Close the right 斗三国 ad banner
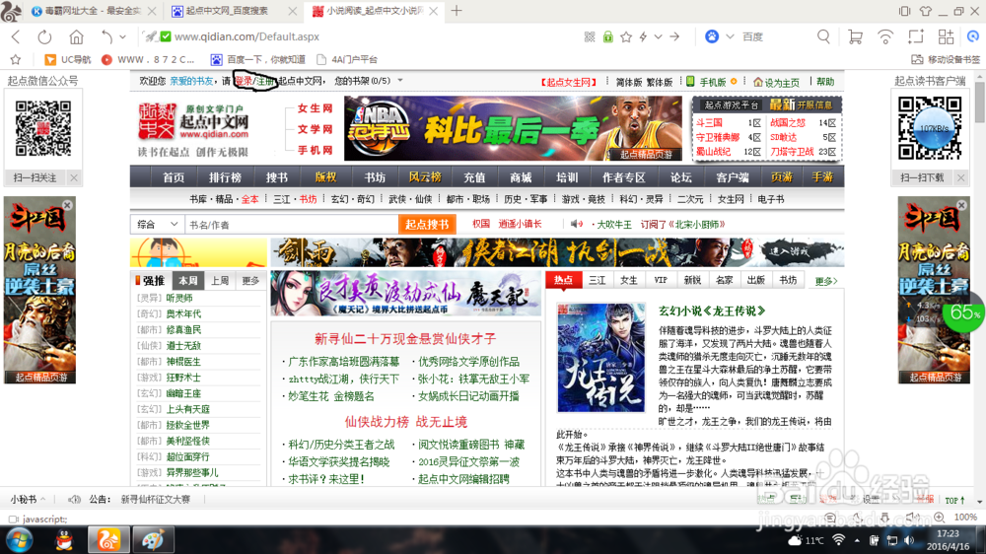986x554 pixels. coord(961,205)
